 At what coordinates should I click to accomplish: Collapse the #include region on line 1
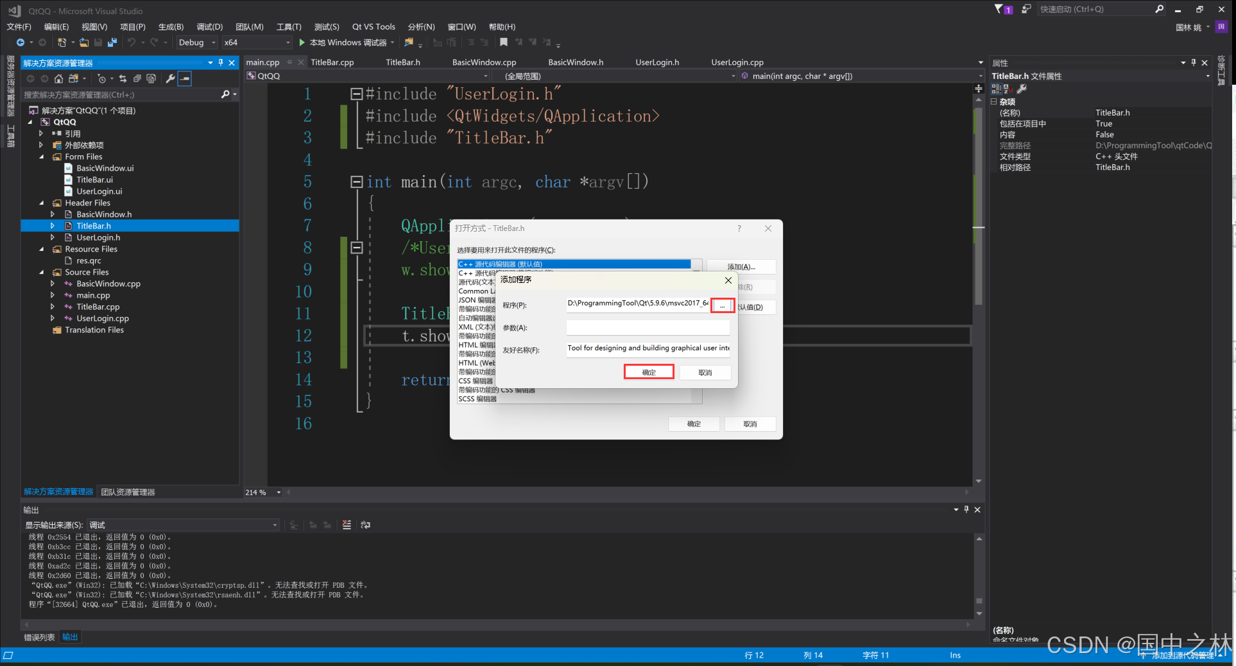(357, 94)
